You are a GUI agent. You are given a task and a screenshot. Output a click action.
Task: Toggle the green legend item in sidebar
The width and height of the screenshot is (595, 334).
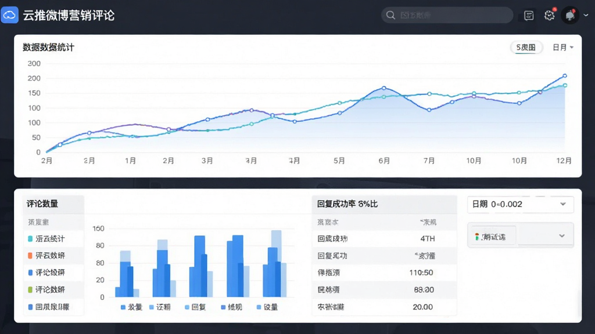point(46,290)
